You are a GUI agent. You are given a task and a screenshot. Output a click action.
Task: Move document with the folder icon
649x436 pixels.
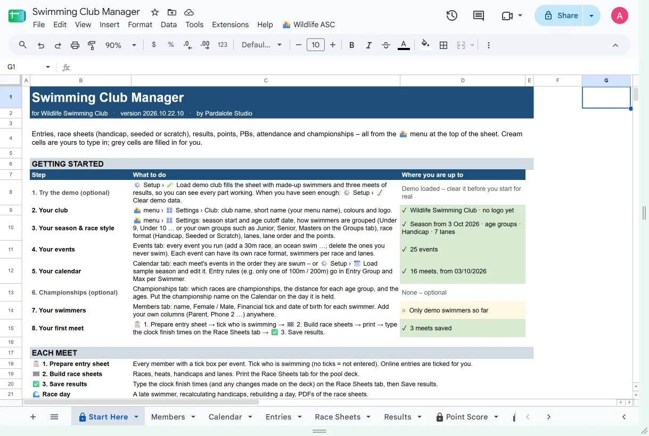172,12
